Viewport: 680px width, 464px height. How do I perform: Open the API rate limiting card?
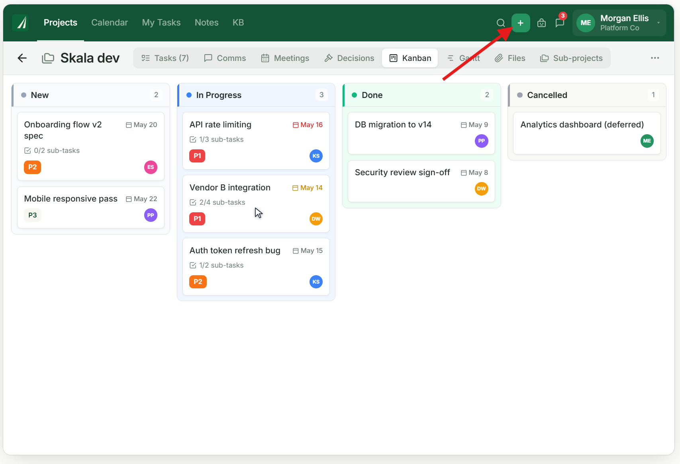[x=256, y=141]
